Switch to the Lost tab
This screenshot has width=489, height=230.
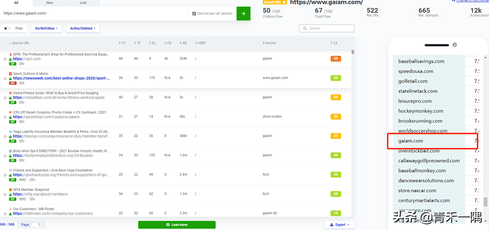click(83, 2)
